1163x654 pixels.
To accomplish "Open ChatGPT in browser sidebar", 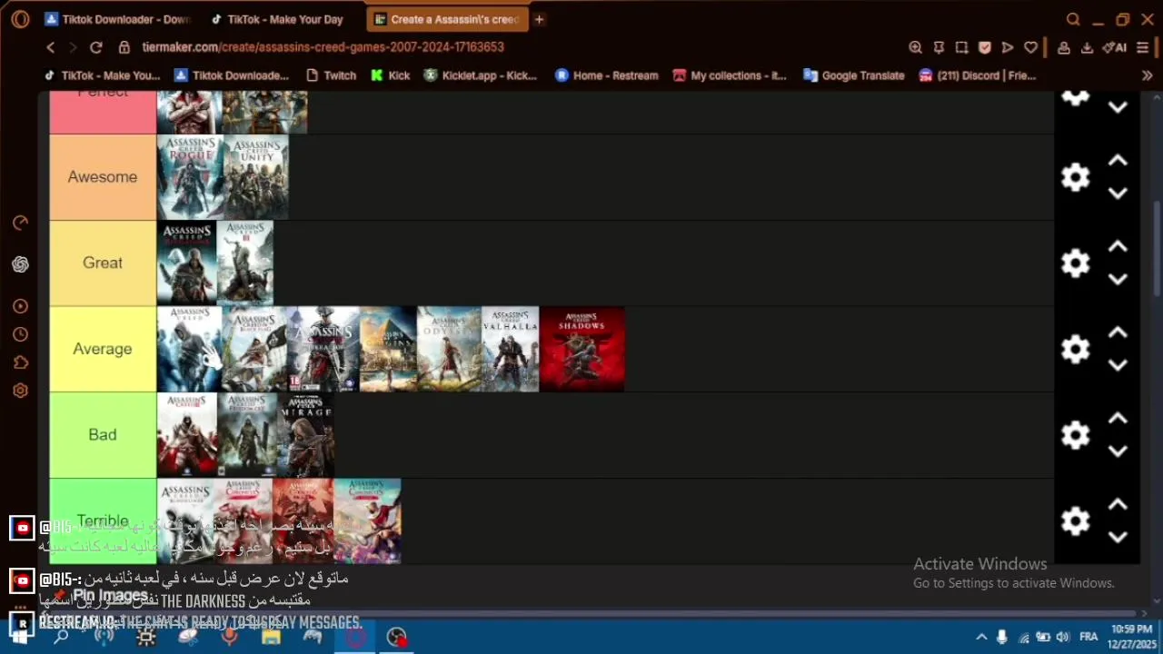I will point(20,264).
